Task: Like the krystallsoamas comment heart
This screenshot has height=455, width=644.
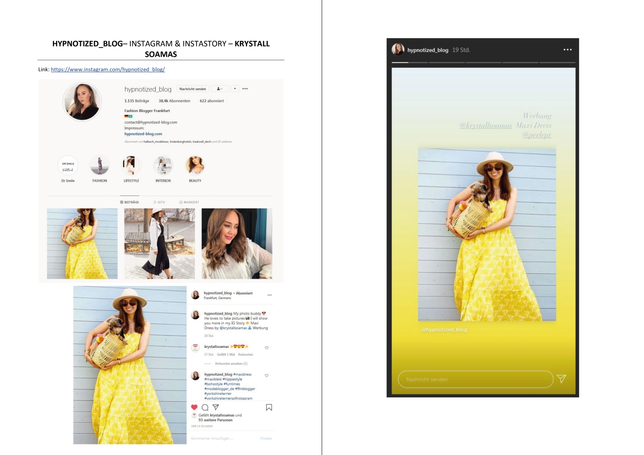Action: (x=267, y=348)
